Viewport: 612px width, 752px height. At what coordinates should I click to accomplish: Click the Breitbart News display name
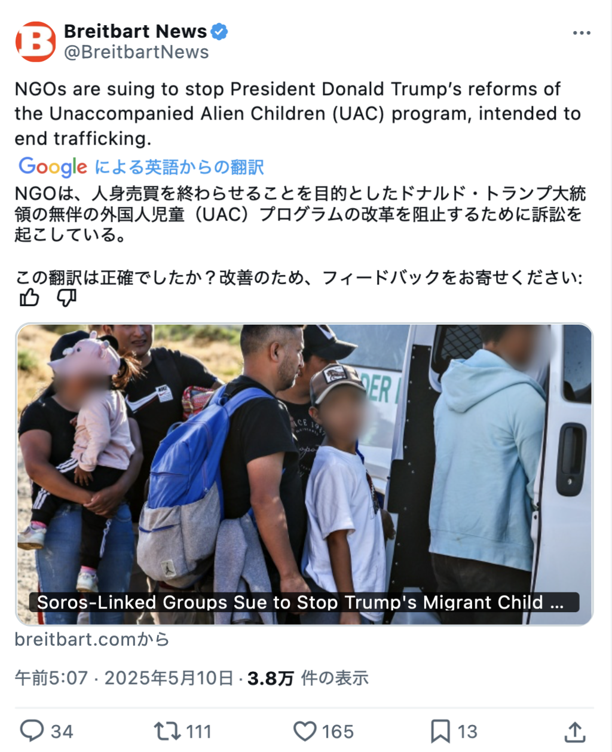[x=136, y=31]
